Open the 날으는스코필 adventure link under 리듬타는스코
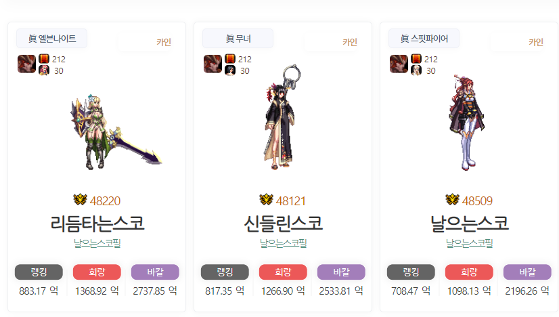The width and height of the screenshot is (559, 317). coord(97,243)
